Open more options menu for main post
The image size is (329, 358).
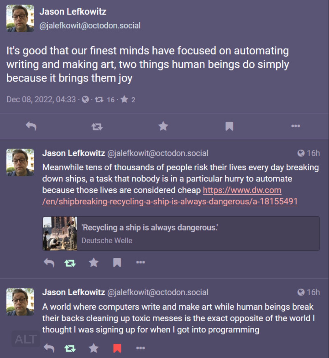tap(296, 126)
